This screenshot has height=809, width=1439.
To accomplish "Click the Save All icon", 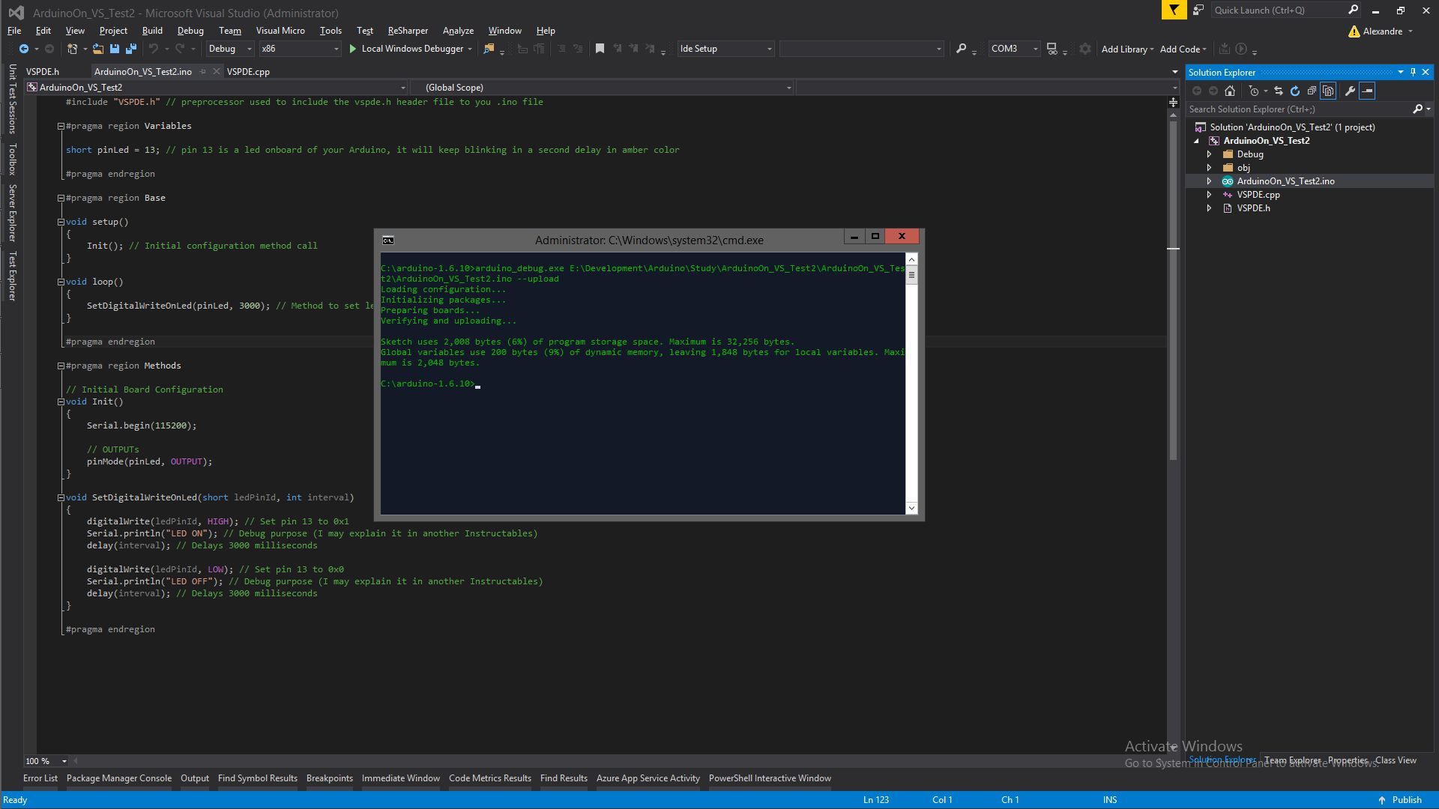I will tap(131, 48).
